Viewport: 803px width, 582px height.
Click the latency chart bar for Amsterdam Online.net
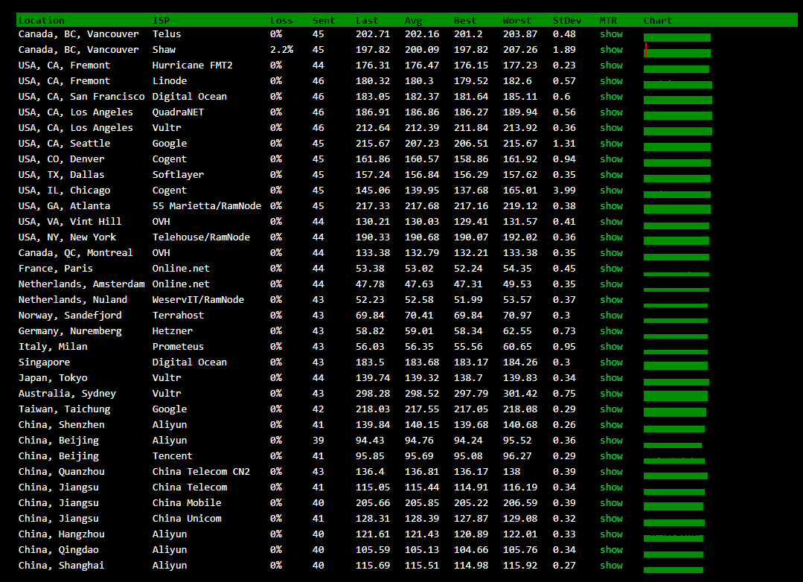point(676,290)
